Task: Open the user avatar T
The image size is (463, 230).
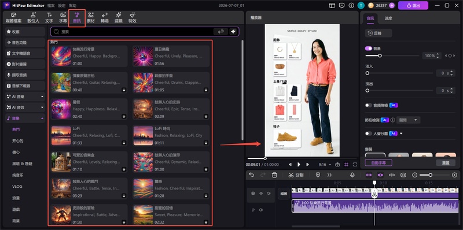Action: [361, 5]
